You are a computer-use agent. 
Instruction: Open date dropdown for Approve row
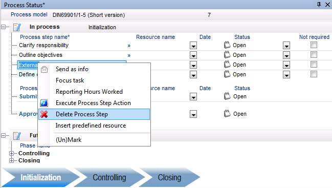[x=193, y=114]
